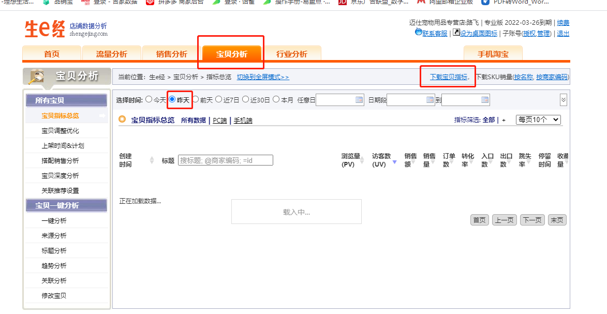Select the 前天 radio button
The width and height of the screenshot is (607, 314).
point(196,99)
